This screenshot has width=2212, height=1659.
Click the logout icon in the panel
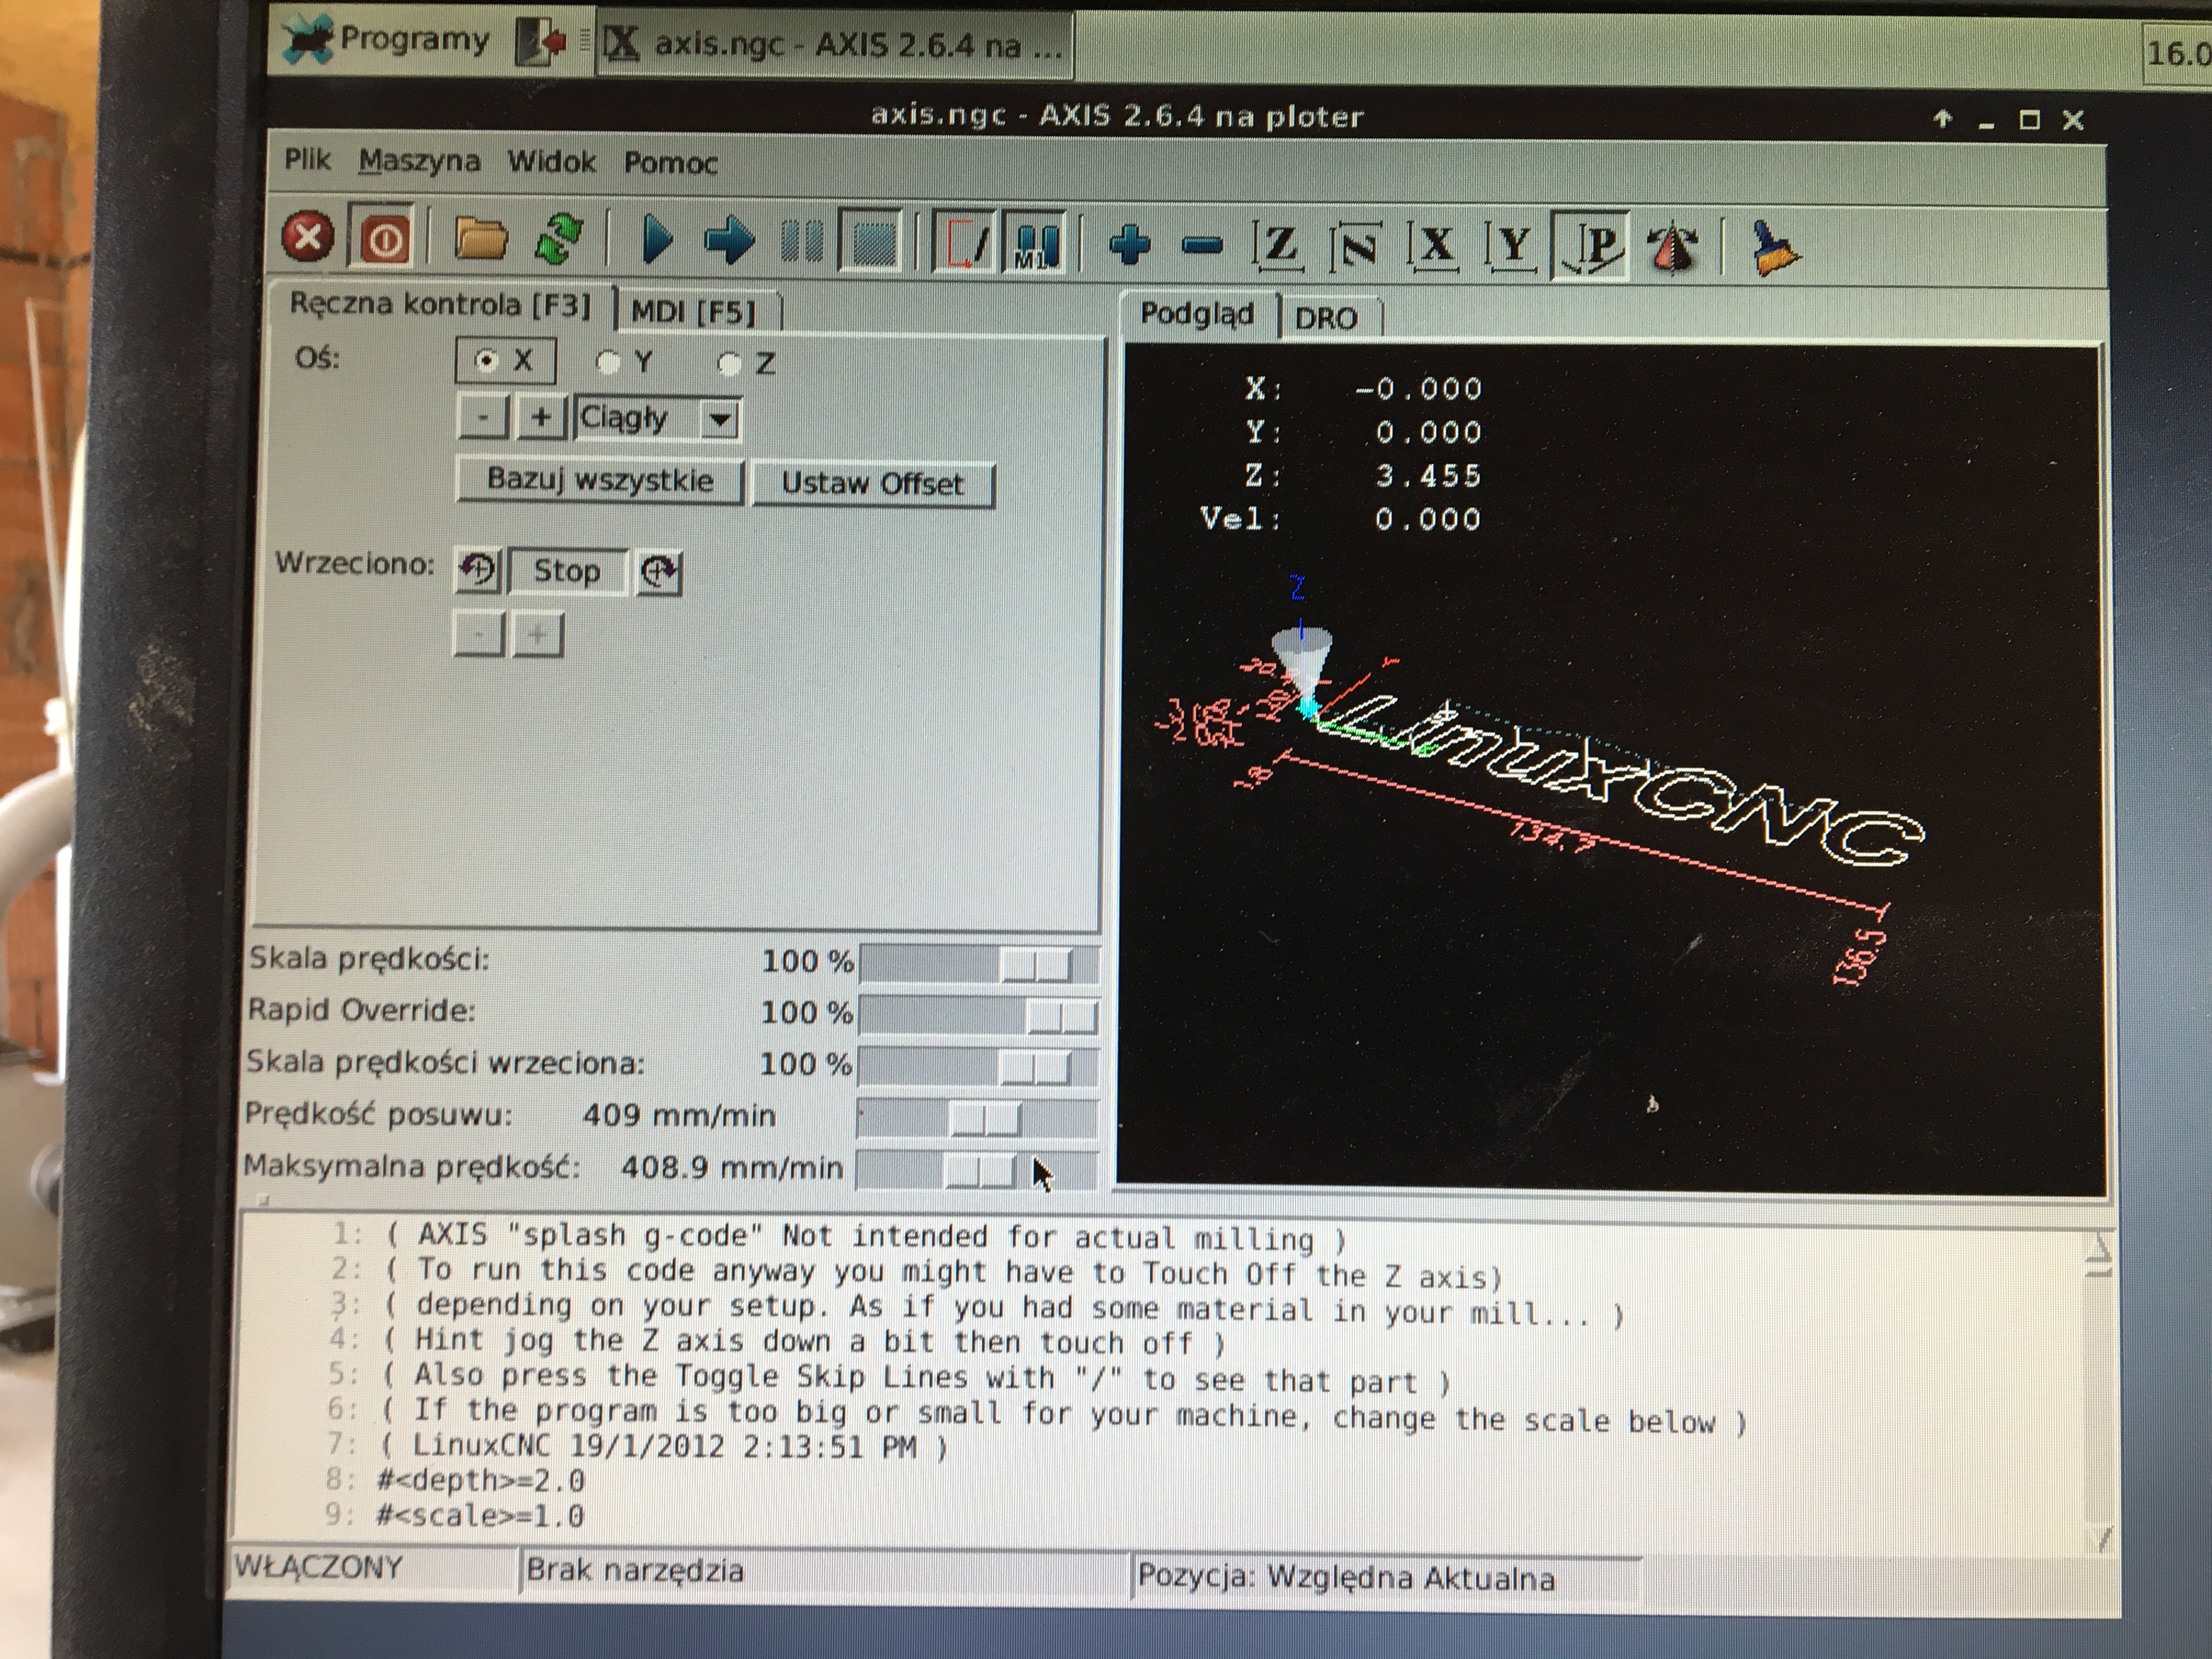[541, 42]
